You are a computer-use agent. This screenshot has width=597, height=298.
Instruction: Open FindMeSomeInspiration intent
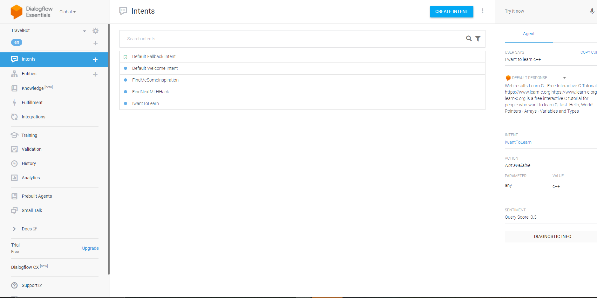point(302,80)
